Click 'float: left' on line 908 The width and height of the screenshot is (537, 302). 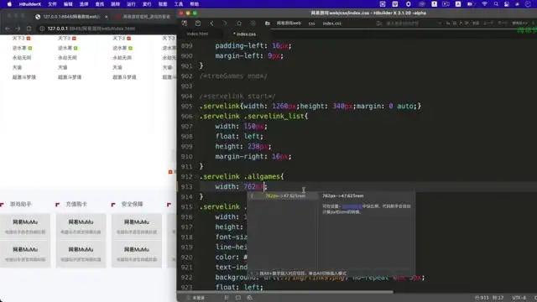(x=239, y=136)
